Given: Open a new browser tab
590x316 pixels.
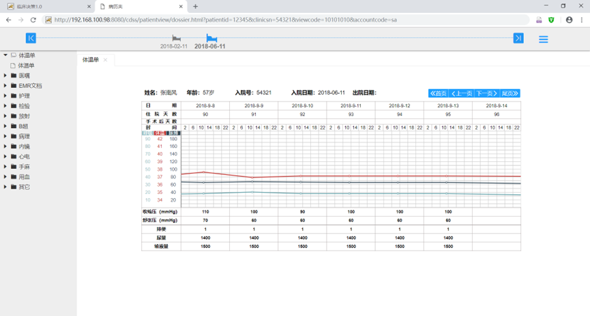Looking at the screenshot, I should point(195,6).
